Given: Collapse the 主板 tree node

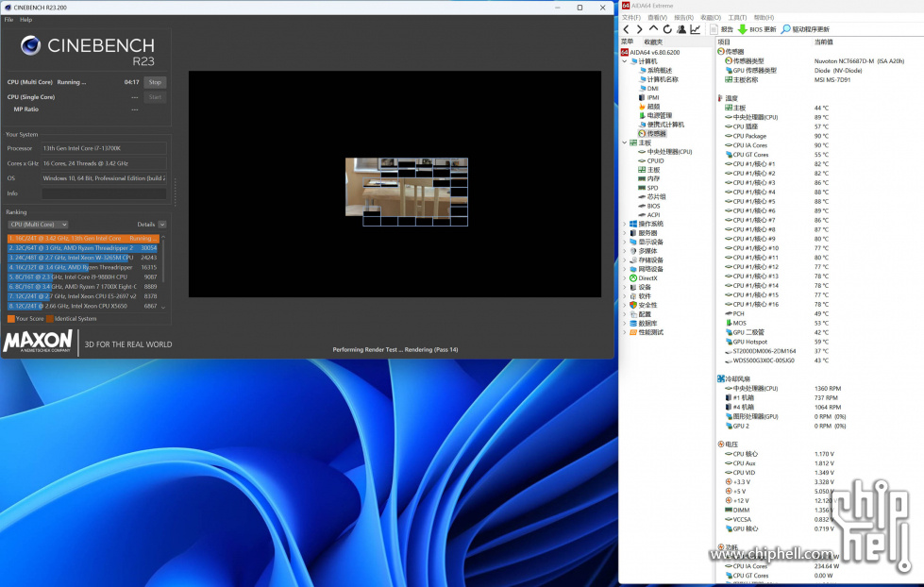Looking at the screenshot, I should pos(625,143).
